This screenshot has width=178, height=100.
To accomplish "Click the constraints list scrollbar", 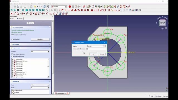I will tap(48, 68).
